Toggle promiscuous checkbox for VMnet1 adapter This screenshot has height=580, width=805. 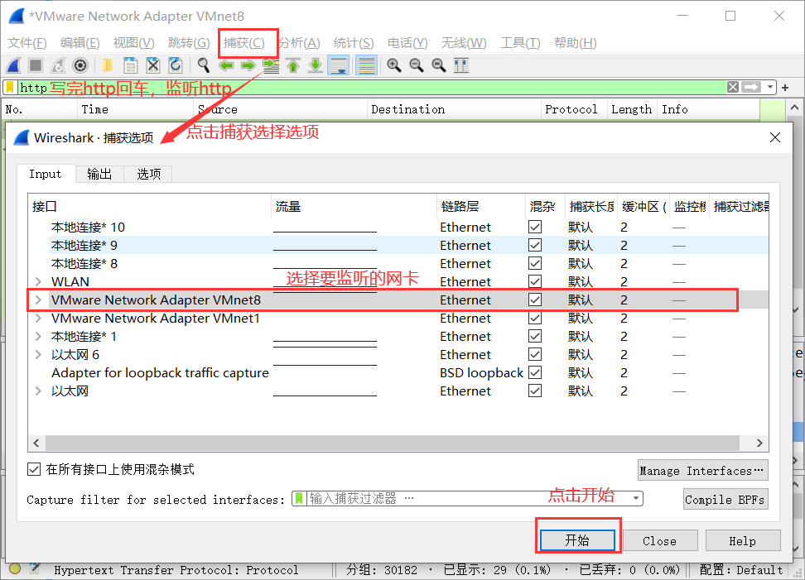click(535, 318)
